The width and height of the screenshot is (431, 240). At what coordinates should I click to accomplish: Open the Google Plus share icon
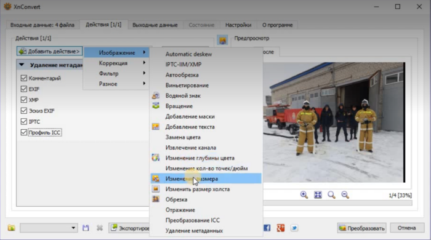tap(281, 228)
